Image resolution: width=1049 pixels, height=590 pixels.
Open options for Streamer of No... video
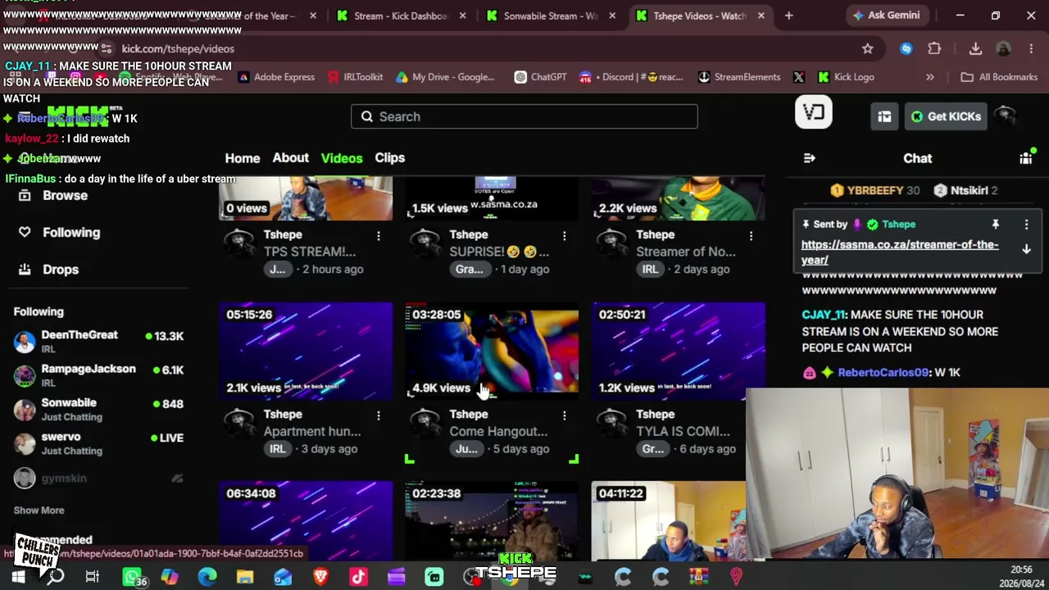(751, 236)
